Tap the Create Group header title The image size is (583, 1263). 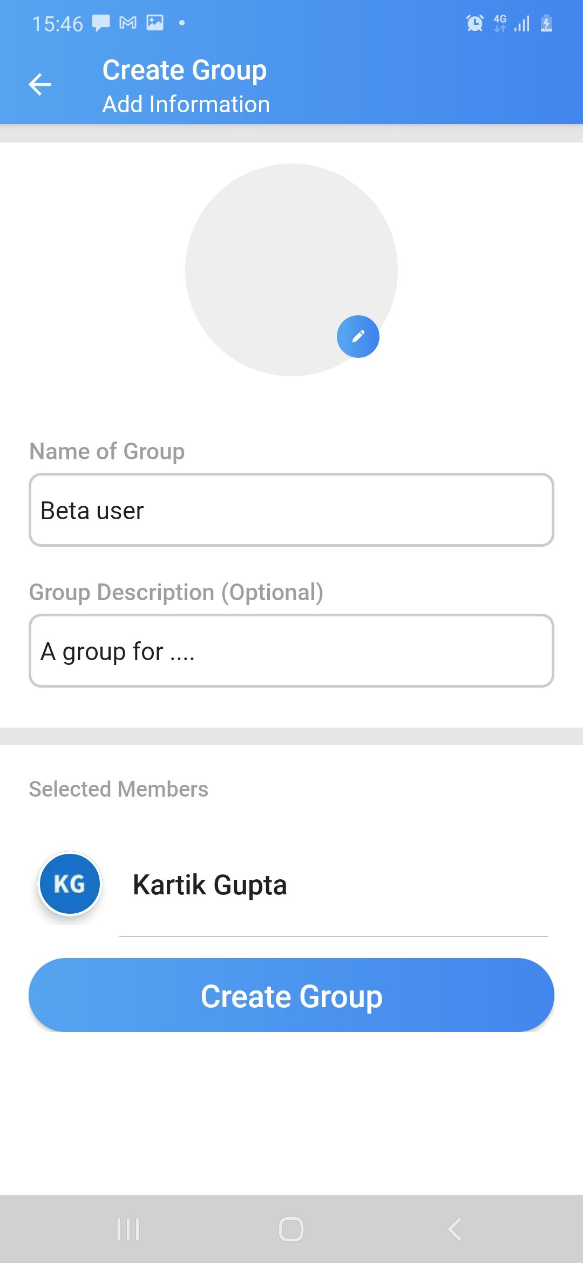(x=185, y=70)
